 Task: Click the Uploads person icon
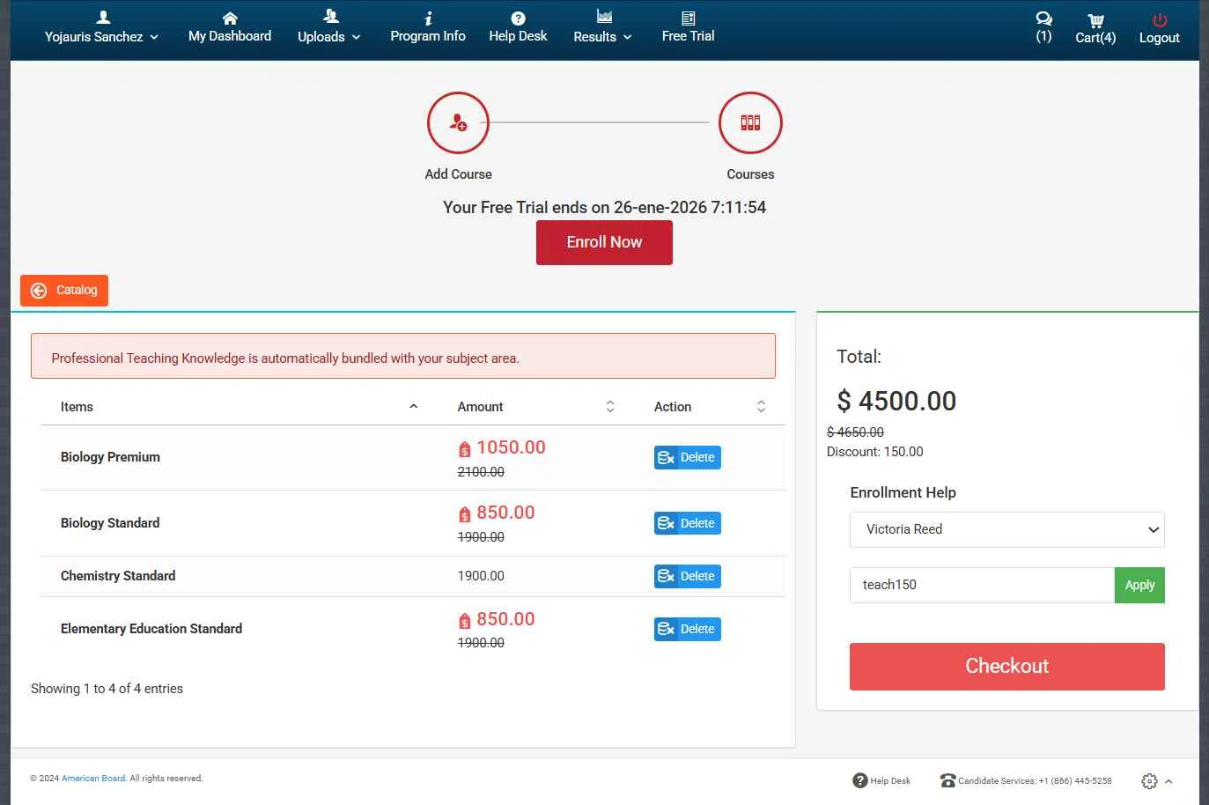tap(330, 16)
